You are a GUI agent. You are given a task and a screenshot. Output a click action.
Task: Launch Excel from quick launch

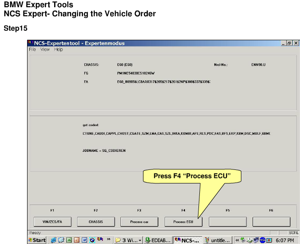[69, 240]
